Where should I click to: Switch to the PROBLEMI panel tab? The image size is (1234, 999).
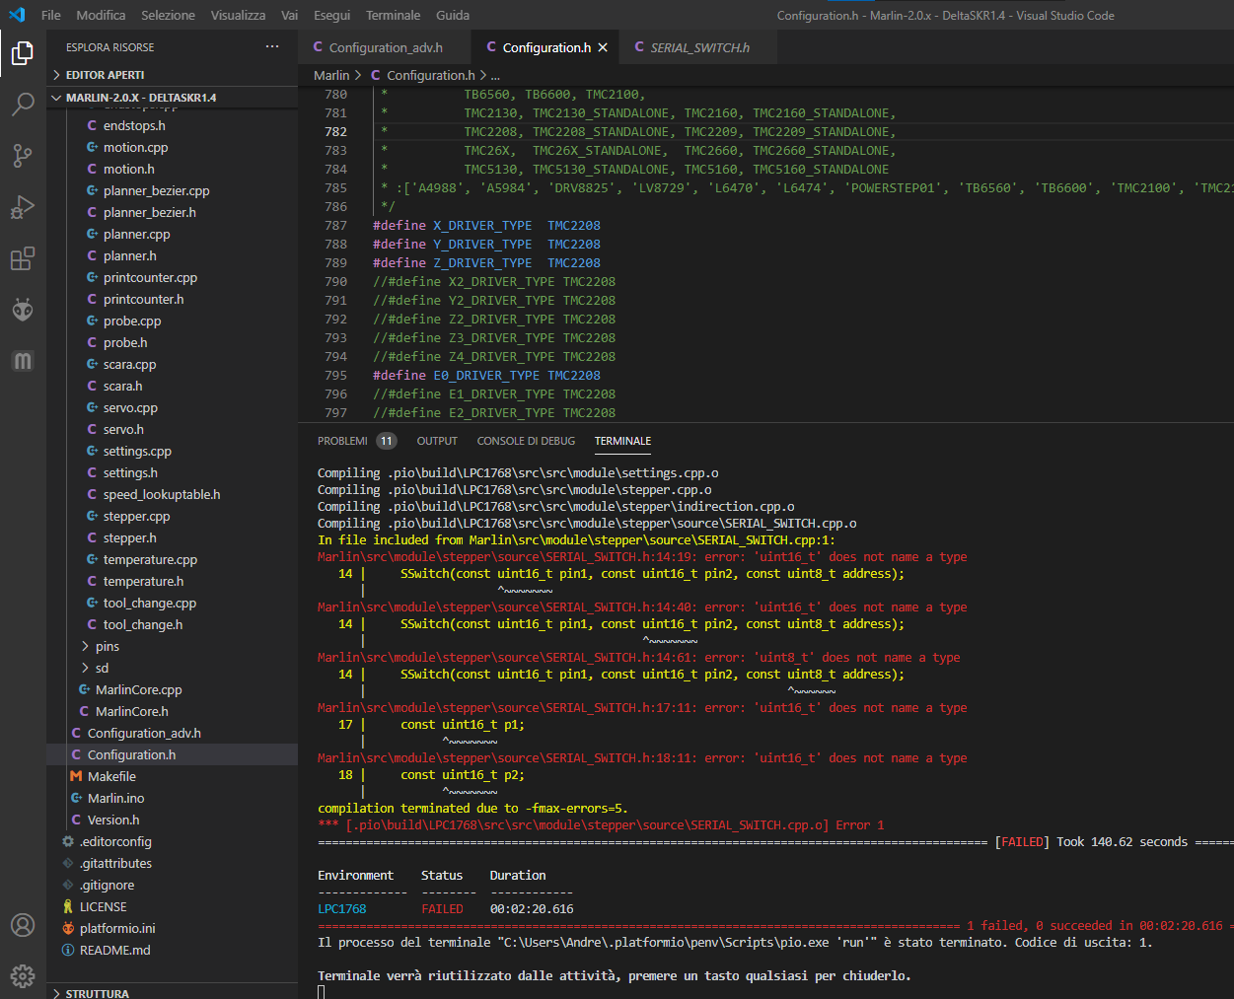point(342,441)
